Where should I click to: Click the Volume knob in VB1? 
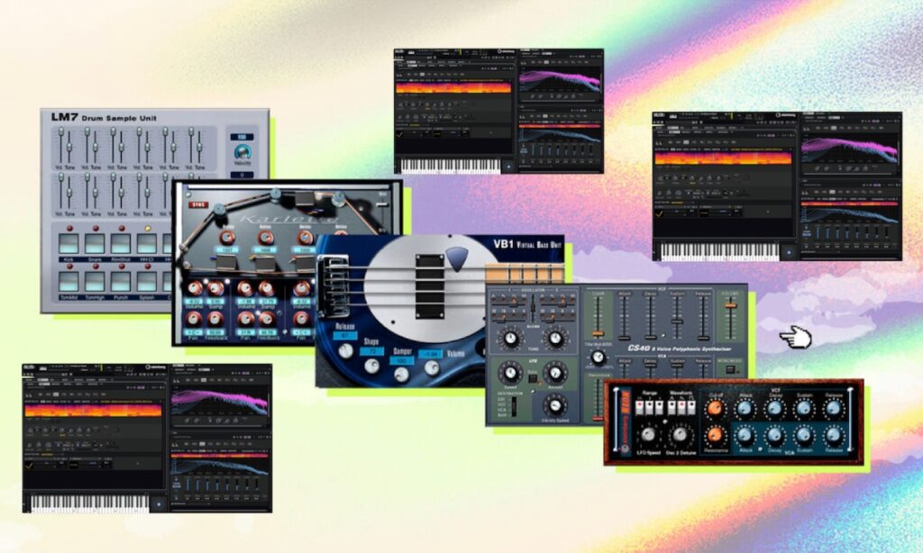(432, 367)
